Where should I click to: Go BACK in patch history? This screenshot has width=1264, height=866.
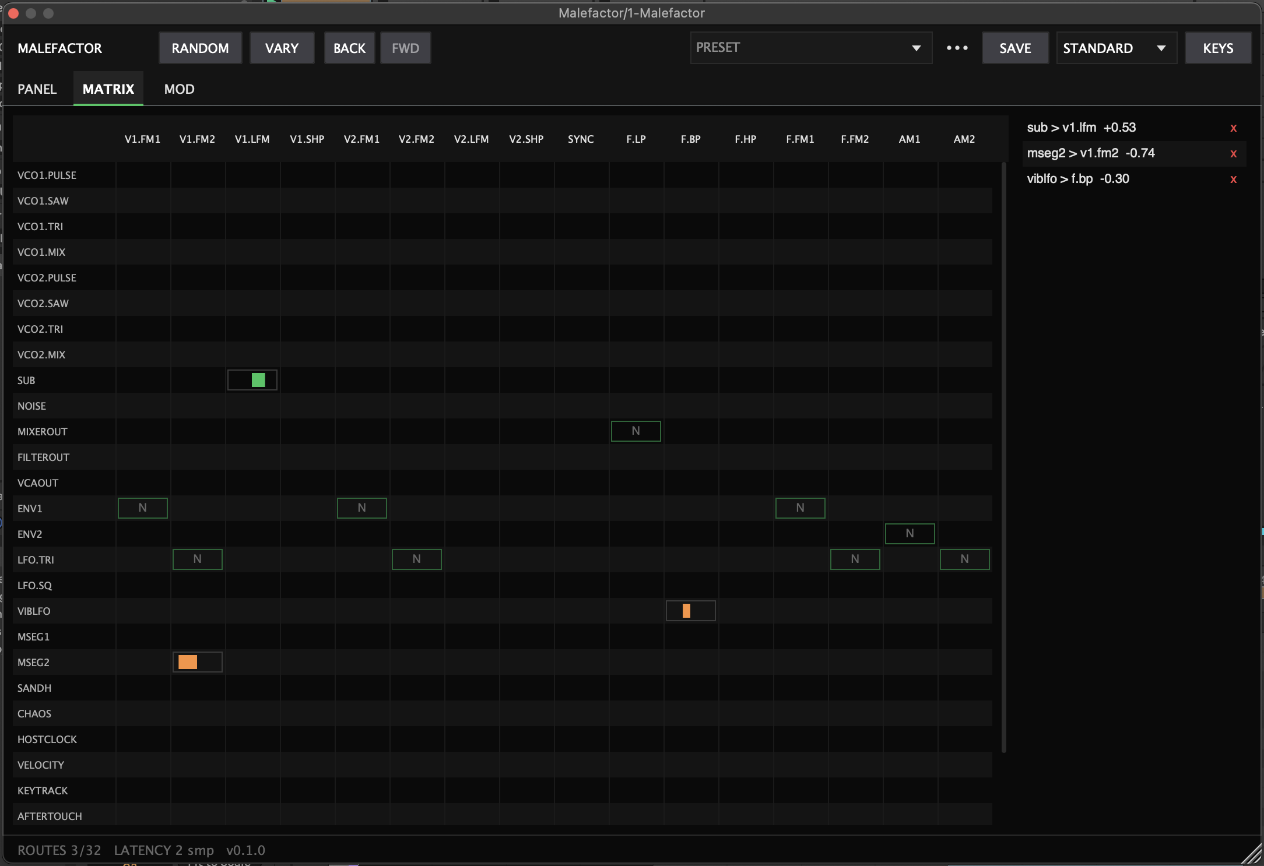pyautogui.click(x=350, y=48)
